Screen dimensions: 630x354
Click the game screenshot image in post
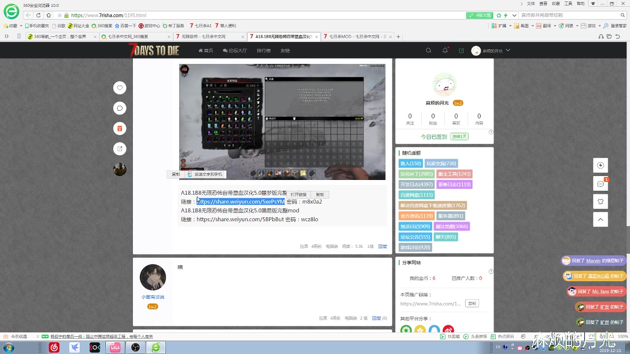[282, 122]
